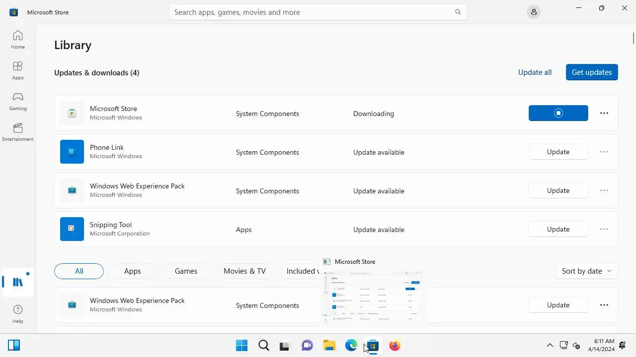Viewport: 636px width, 357px height.
Task: Open Microsoft Edge from taskbar
Action: coord(351,346)
